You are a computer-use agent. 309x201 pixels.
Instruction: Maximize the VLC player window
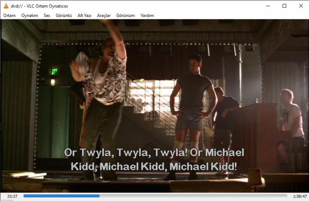click(x=284, y=6)
